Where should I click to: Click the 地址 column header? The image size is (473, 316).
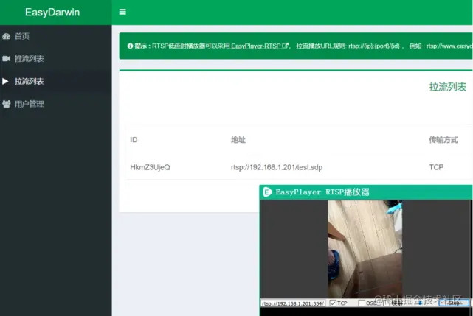tap(238, 140)
